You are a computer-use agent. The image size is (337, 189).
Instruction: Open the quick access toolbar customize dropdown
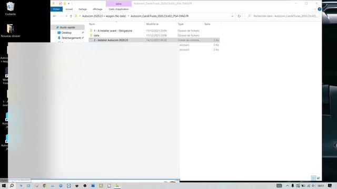point(69,4)
